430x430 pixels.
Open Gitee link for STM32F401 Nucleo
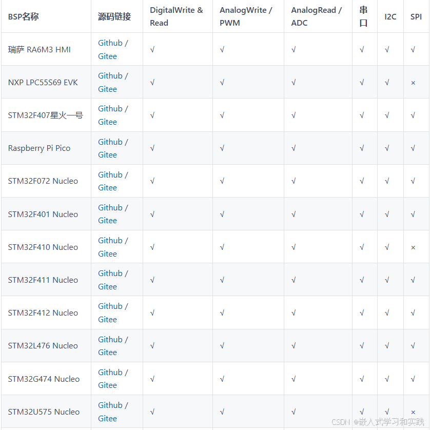point(108,221)
